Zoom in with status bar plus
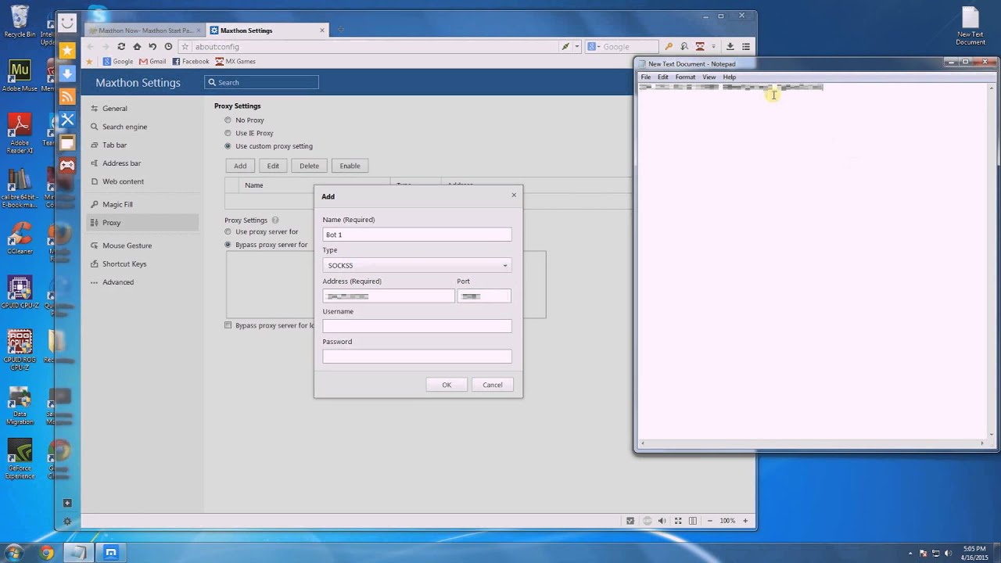1001x563 pixels. pos(745,521)
